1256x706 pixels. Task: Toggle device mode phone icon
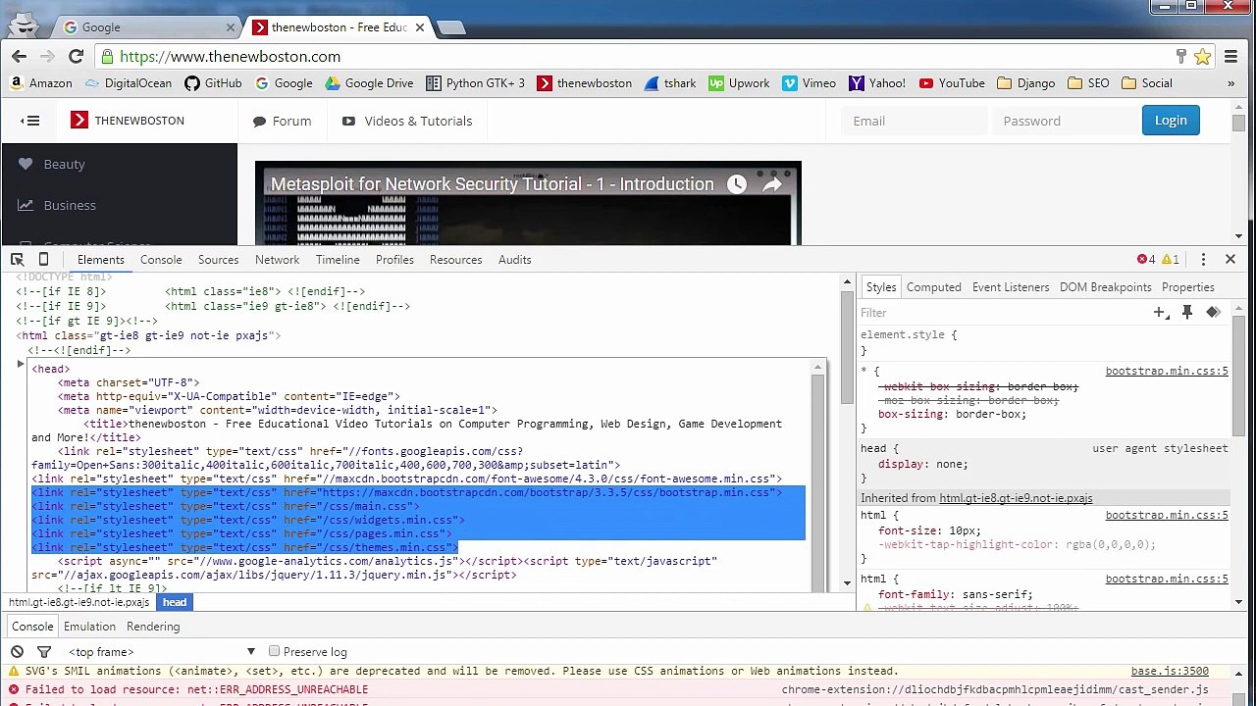43,260
